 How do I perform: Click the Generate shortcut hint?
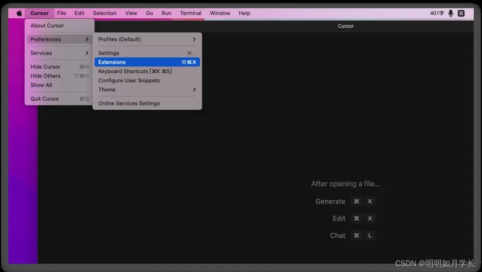pos(346,201)
